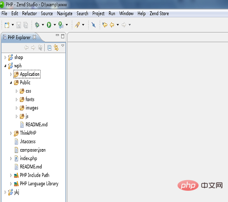Expand the ThinkPHP folder
Image resolution: width=228 pixels, height=202 pixels.
11,133
